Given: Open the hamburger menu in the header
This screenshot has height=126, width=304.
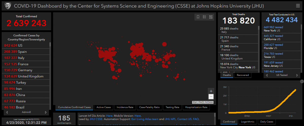Looking at the screenshot, I should click(298, 6).
